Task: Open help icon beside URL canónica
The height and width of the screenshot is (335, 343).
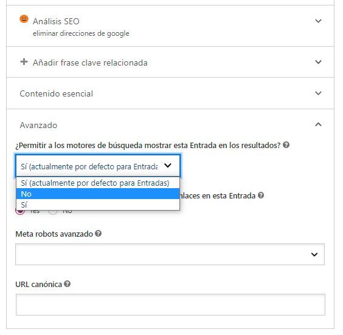Action: tap(67, 284)
